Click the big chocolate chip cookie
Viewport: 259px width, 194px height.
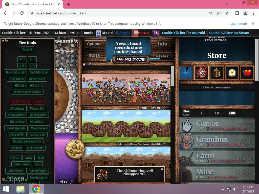[61, 96]
